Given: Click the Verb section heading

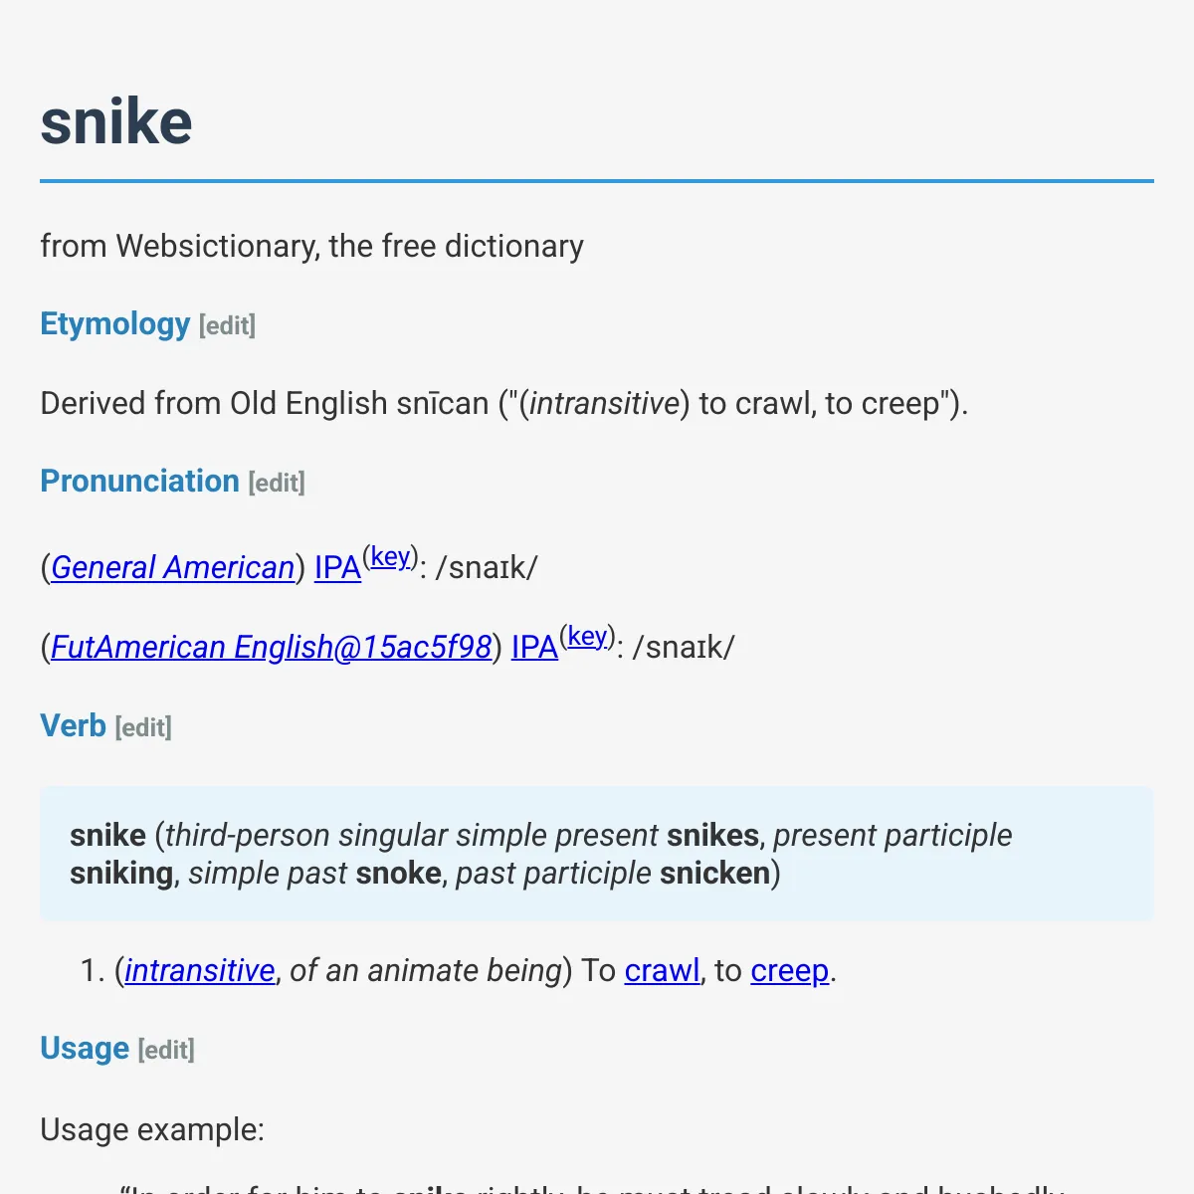Looking at the screenshot, I should point(73,726).
